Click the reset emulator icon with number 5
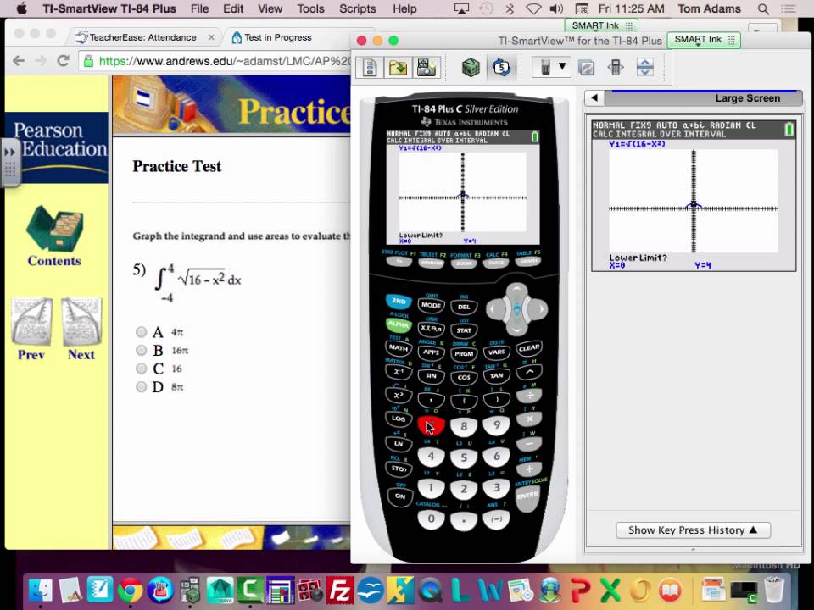814x610 pixels. [501, 68]
